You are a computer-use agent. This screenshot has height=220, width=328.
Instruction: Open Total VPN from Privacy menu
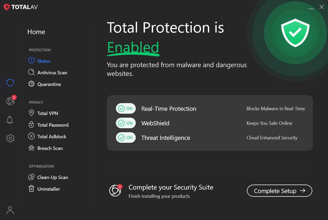pyautogui.click(x=47, y=113)
